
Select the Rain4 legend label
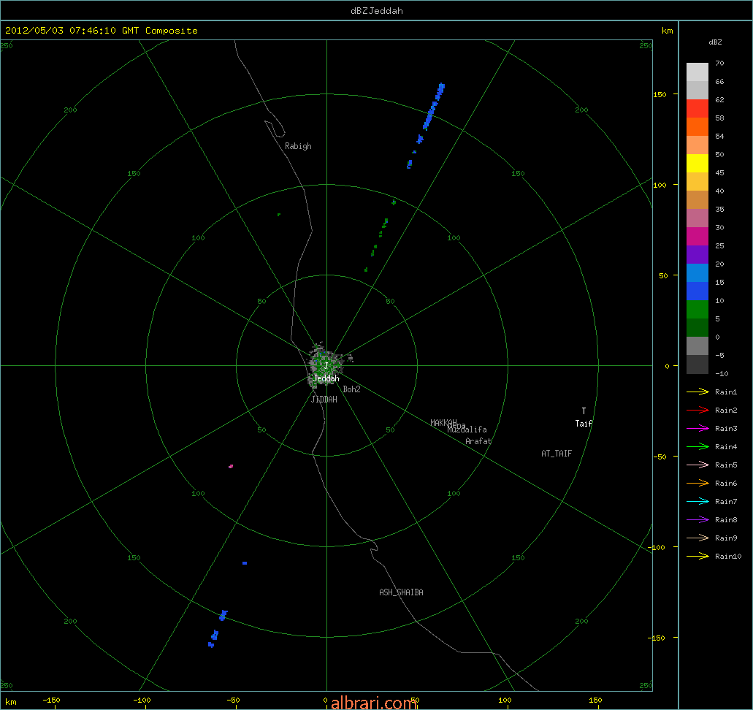click(726, 447)
